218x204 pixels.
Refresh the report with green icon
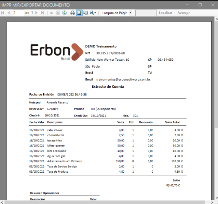64,13
